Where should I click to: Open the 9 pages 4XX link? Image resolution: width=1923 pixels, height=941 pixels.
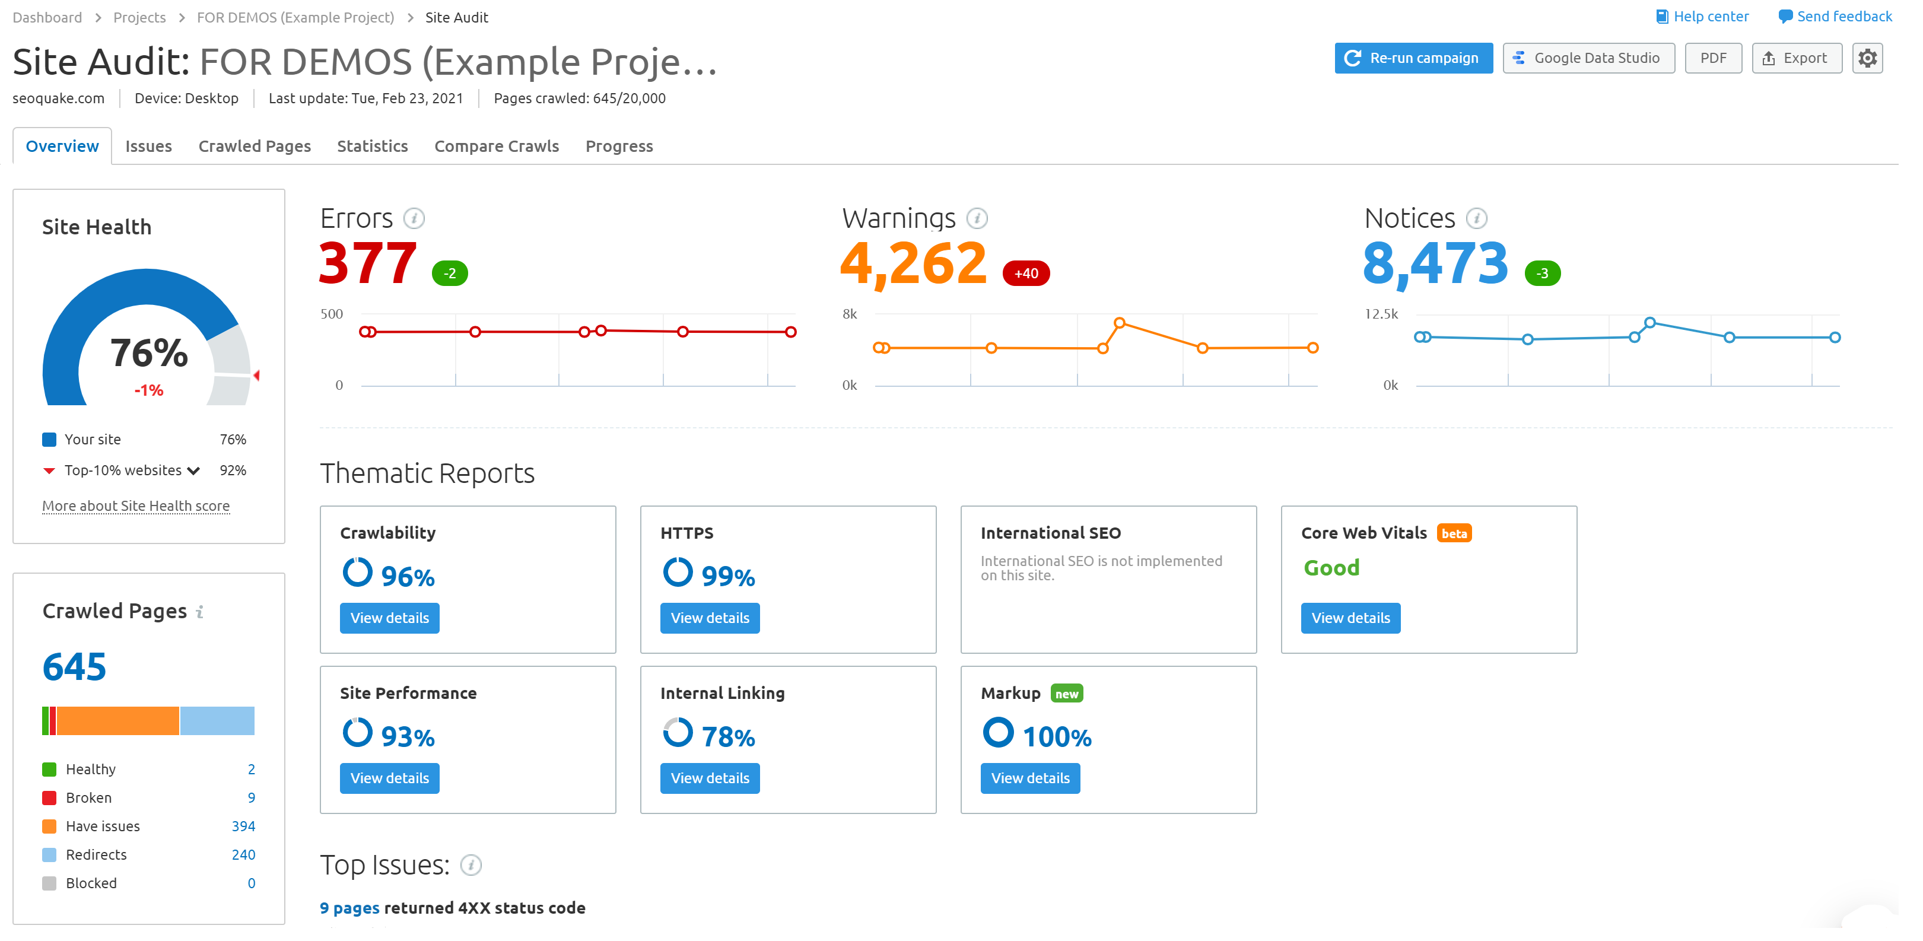[350, 907]
